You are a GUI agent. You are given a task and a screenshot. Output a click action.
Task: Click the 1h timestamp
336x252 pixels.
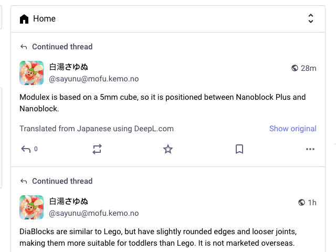click(312, 203)
